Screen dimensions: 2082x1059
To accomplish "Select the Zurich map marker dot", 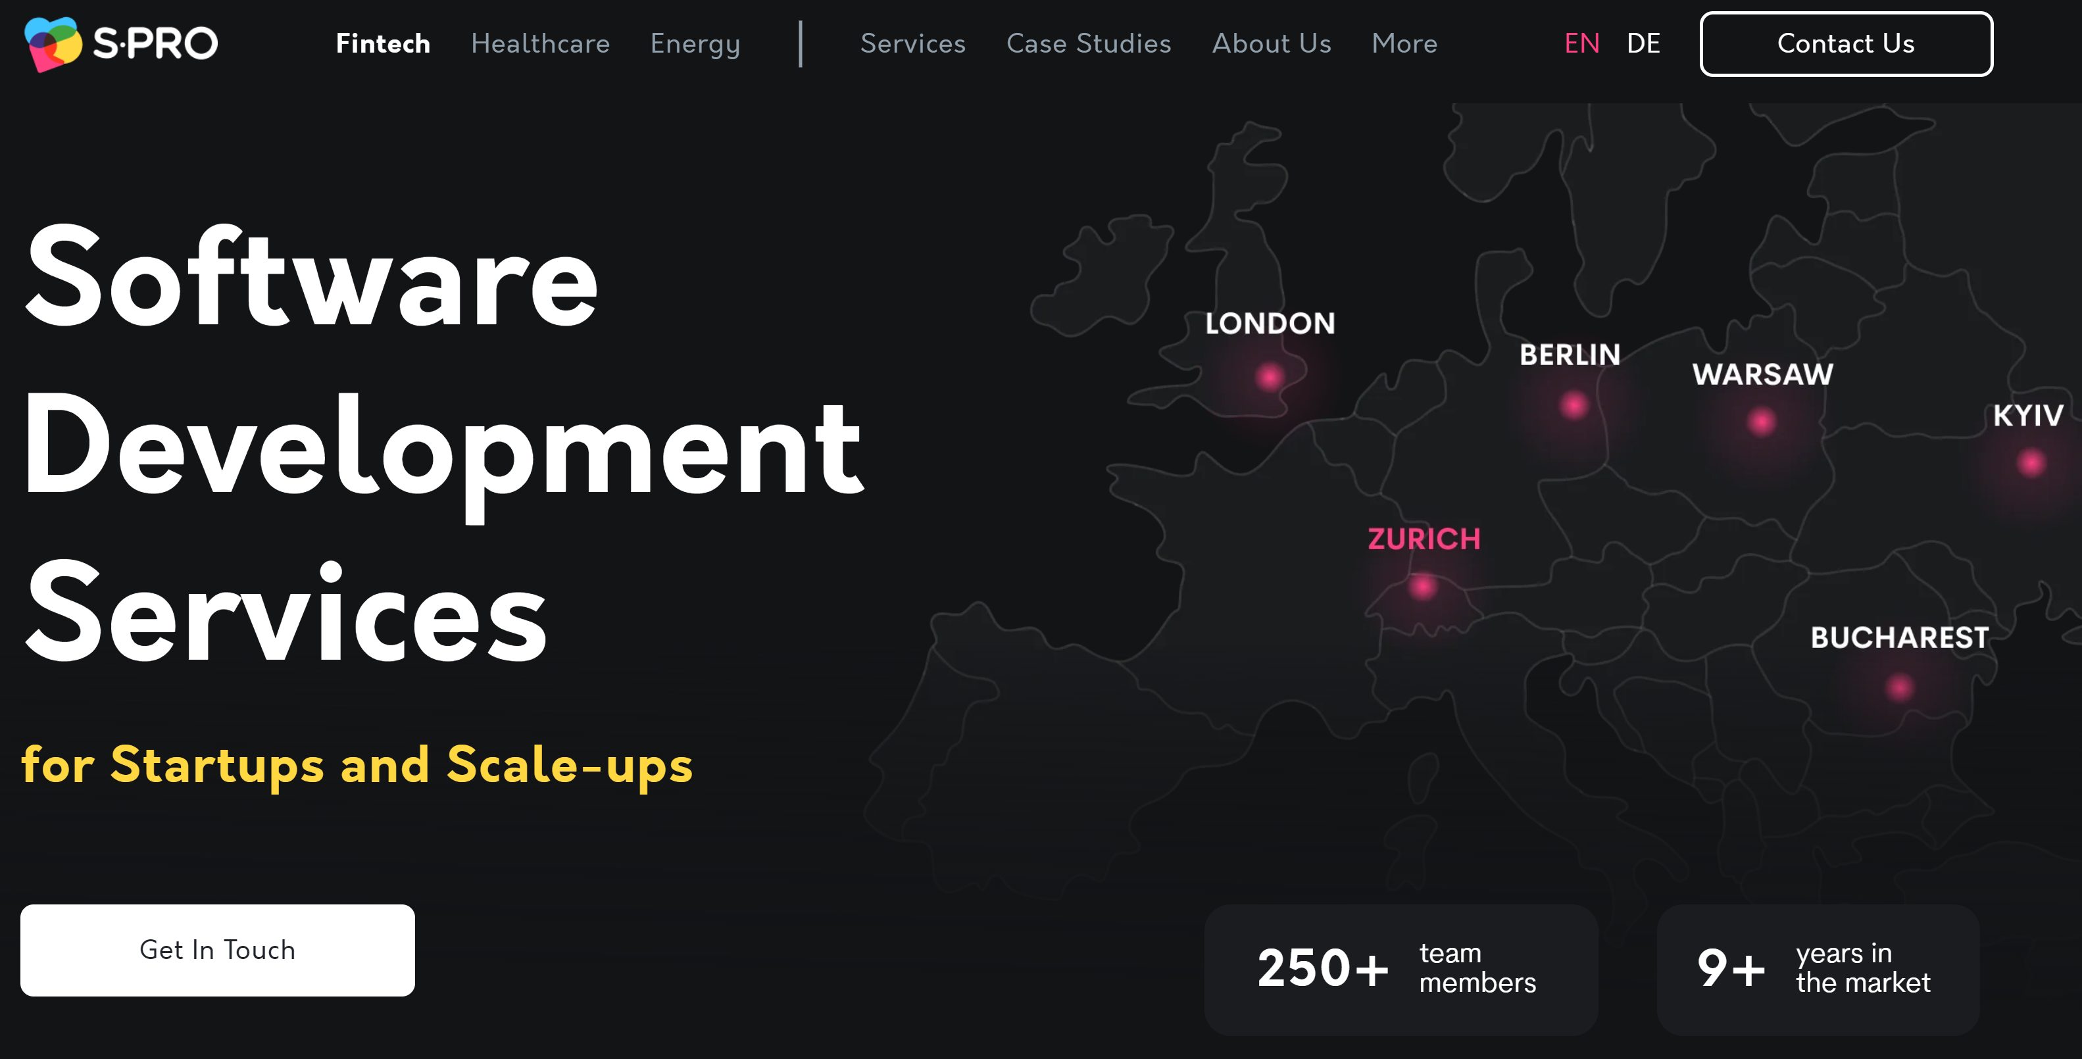I will pos(1422,586).
